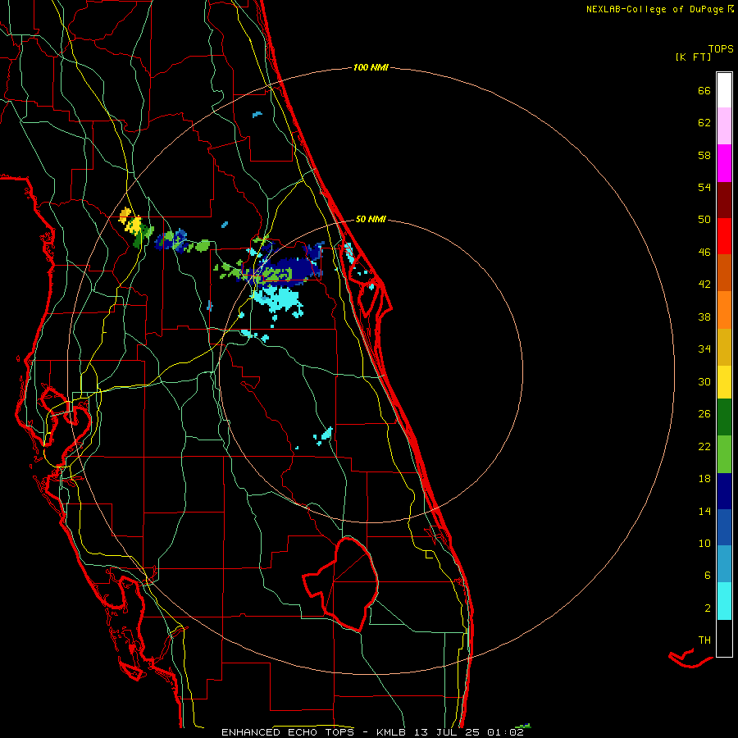Click the 01:02 timestamp in caption

point(505,732)
